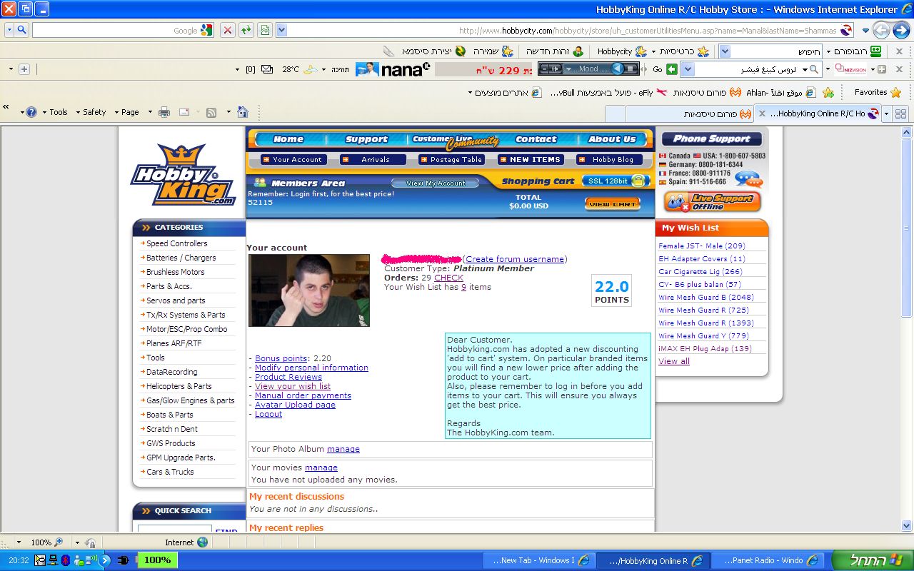The height and width of the screenshot is (571, 914).
Task: Click manage link for Your movies
Action: tap(321, 468)
